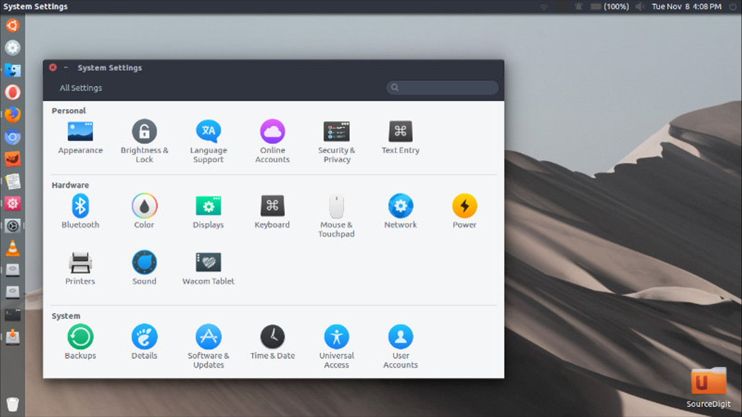Viewport: 742px width, 417px height.
Task: Launch Chromium from the dock
Action: point(12,137)
